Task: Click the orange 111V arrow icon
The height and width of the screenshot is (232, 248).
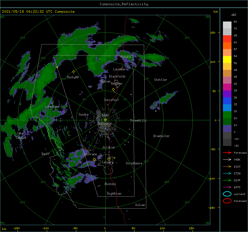Action: click(x=227, y=166)
